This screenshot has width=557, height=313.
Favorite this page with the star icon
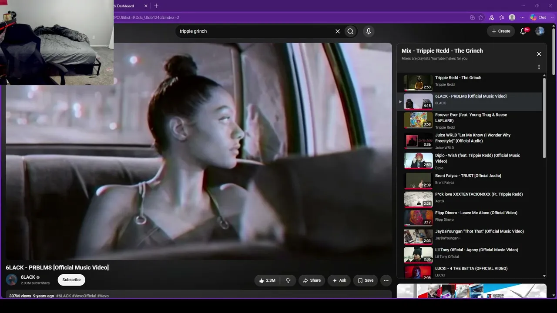tap(481, 17)
